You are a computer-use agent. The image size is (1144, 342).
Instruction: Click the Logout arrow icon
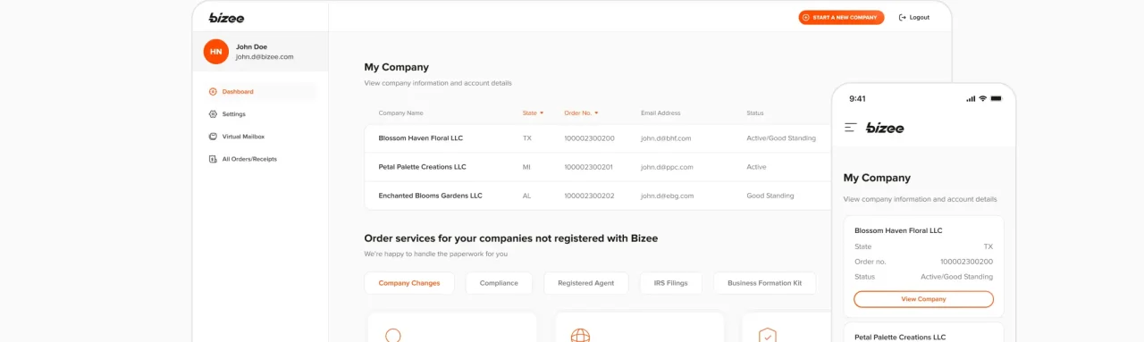(x=903, y=17)
